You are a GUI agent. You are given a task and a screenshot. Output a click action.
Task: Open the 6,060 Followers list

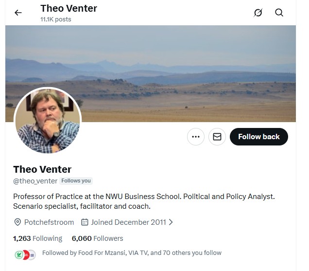pyautogui.click(x=97, y=238)
